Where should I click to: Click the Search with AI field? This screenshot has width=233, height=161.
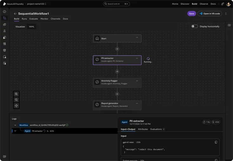(116, 4)
